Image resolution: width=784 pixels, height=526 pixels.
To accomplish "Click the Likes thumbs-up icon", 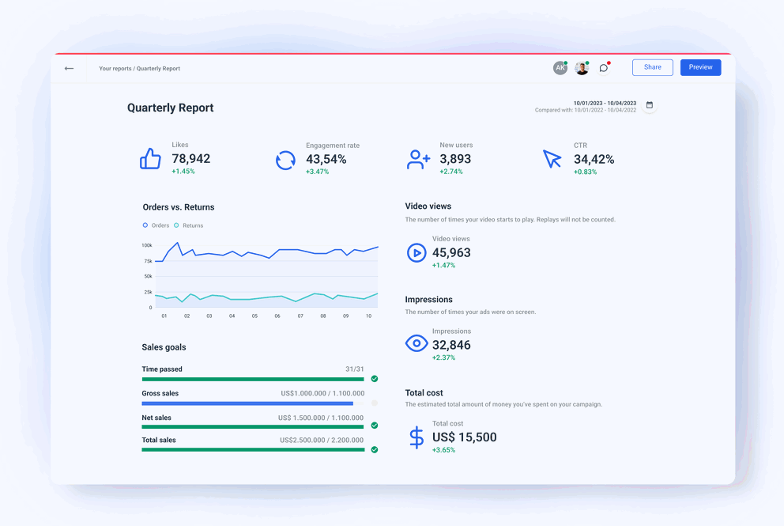I will [150, 159].
